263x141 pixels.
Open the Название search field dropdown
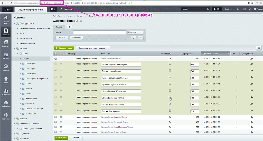pos(135,32)
